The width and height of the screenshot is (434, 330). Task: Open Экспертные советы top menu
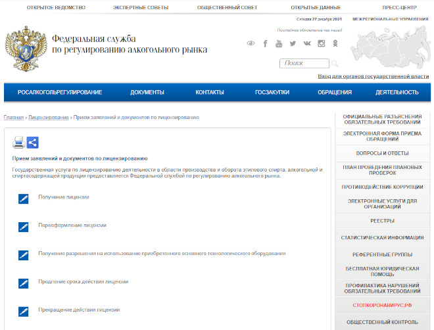pyautogui.click(x=141, y=7)
